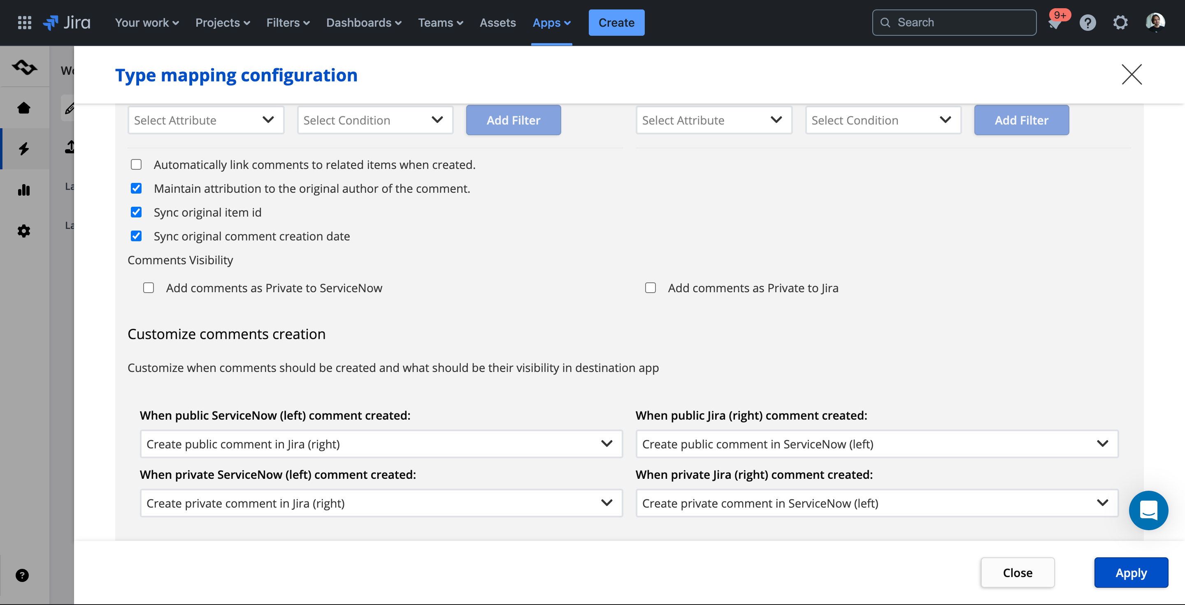
Task: Uncheck Maintain attribution to original author
Action: click(136, 188)
